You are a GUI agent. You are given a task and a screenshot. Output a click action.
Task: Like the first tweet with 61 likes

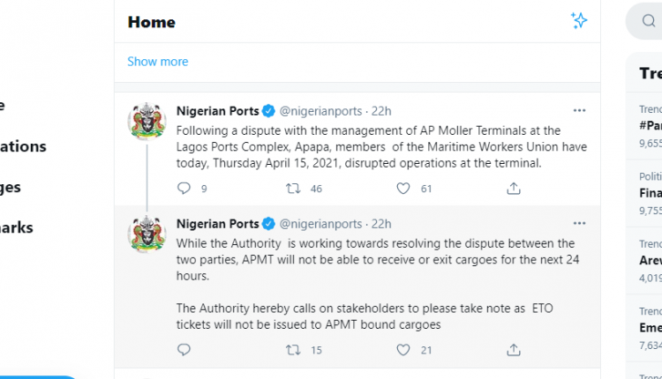tap(403, 188)
